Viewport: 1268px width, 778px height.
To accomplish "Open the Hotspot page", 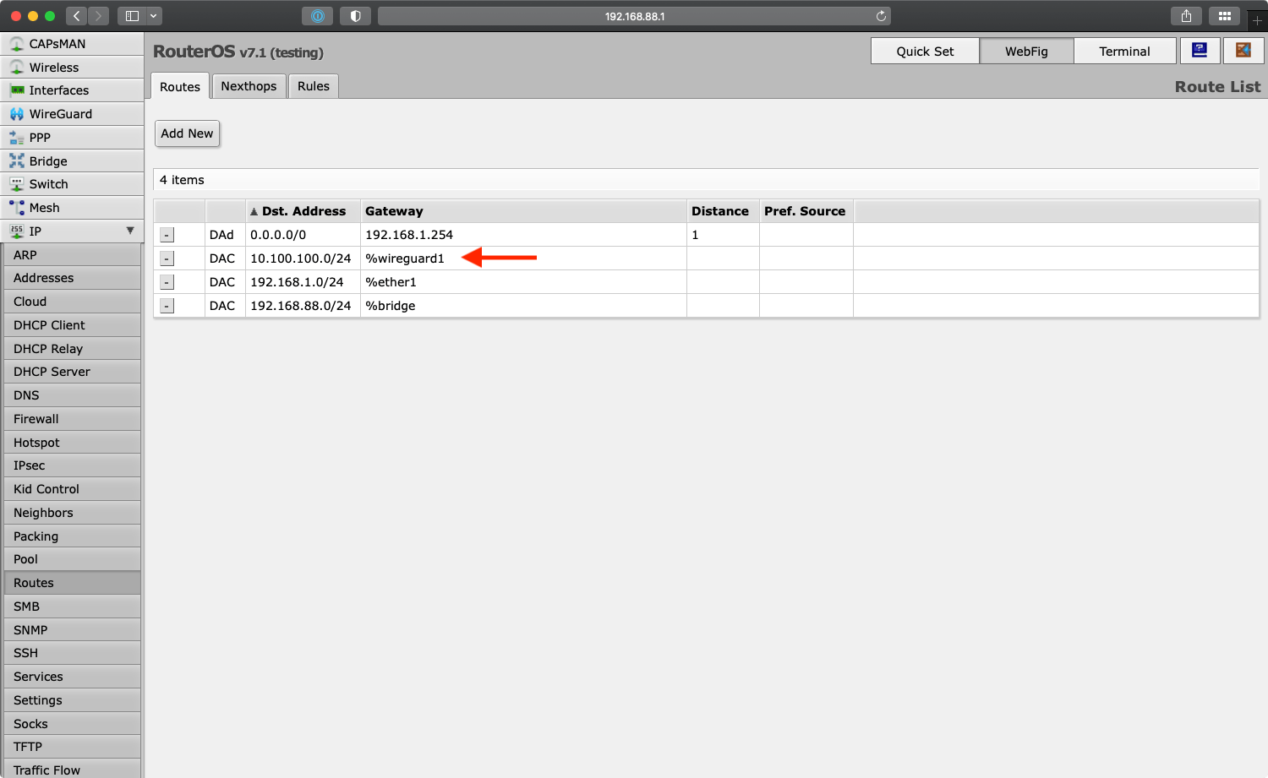I will (x=72, y=443).
